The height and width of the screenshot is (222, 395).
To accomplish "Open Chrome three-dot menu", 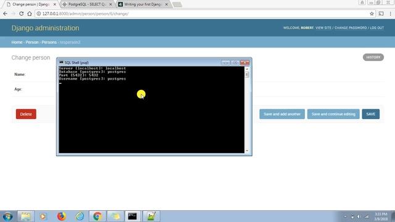I will click(390, 14).
